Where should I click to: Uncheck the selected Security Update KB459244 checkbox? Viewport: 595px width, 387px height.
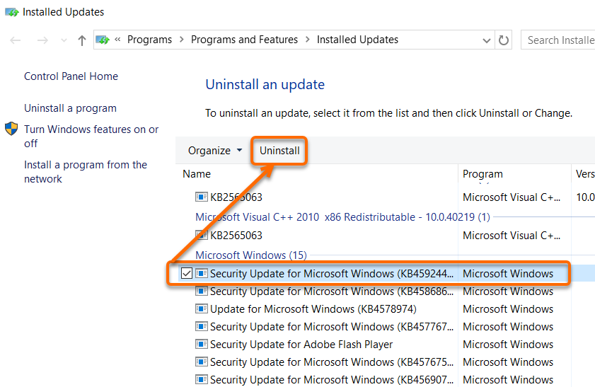[186, 274]
